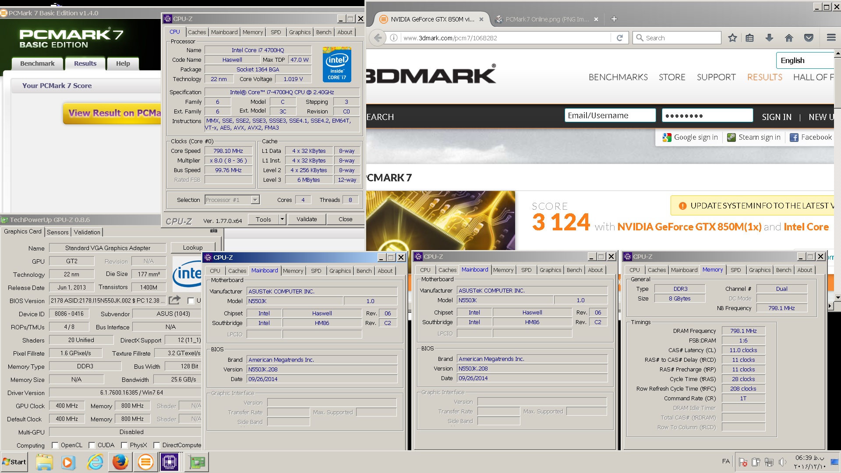Save page to Pocket
841x473 pixels.
[809, 38]
